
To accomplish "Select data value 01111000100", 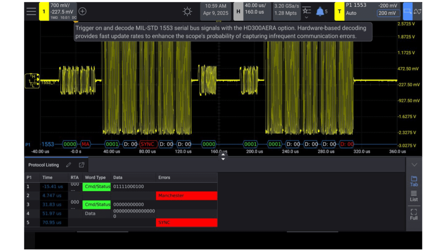I will (x=128, y=186).
